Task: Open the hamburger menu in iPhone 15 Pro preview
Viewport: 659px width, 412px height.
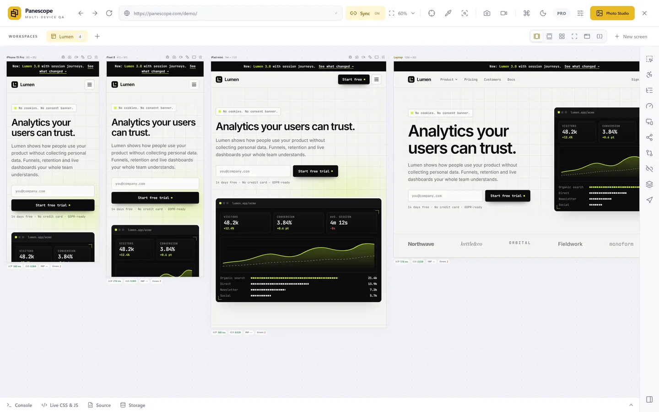Action: (x=90, y=85)
